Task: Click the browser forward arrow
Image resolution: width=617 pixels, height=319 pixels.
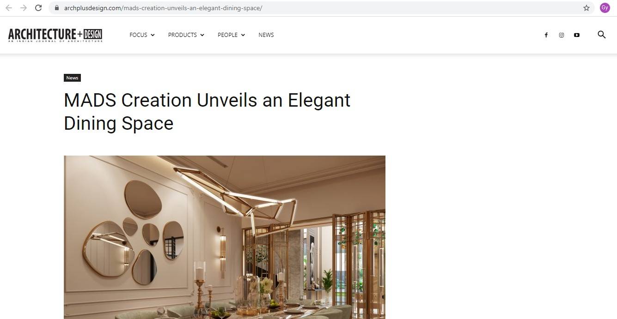Action: point(24,8)
